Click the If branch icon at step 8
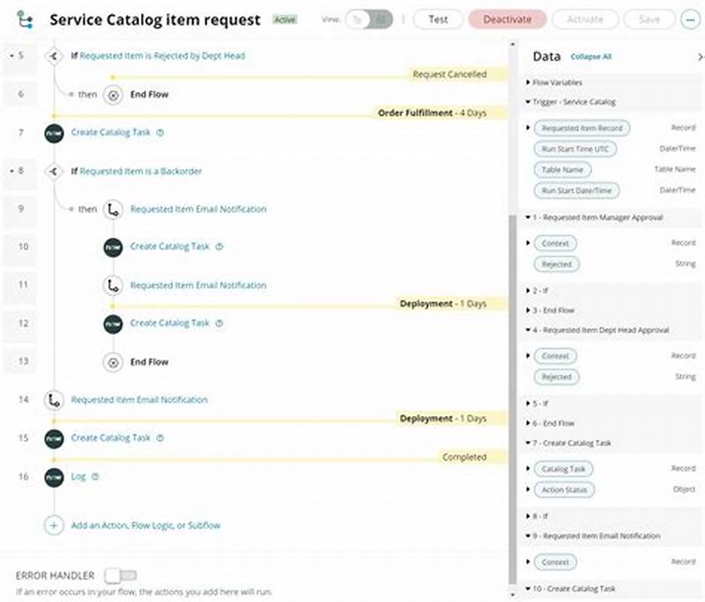Viewport: 705px width, 602px height. point(54,172)
